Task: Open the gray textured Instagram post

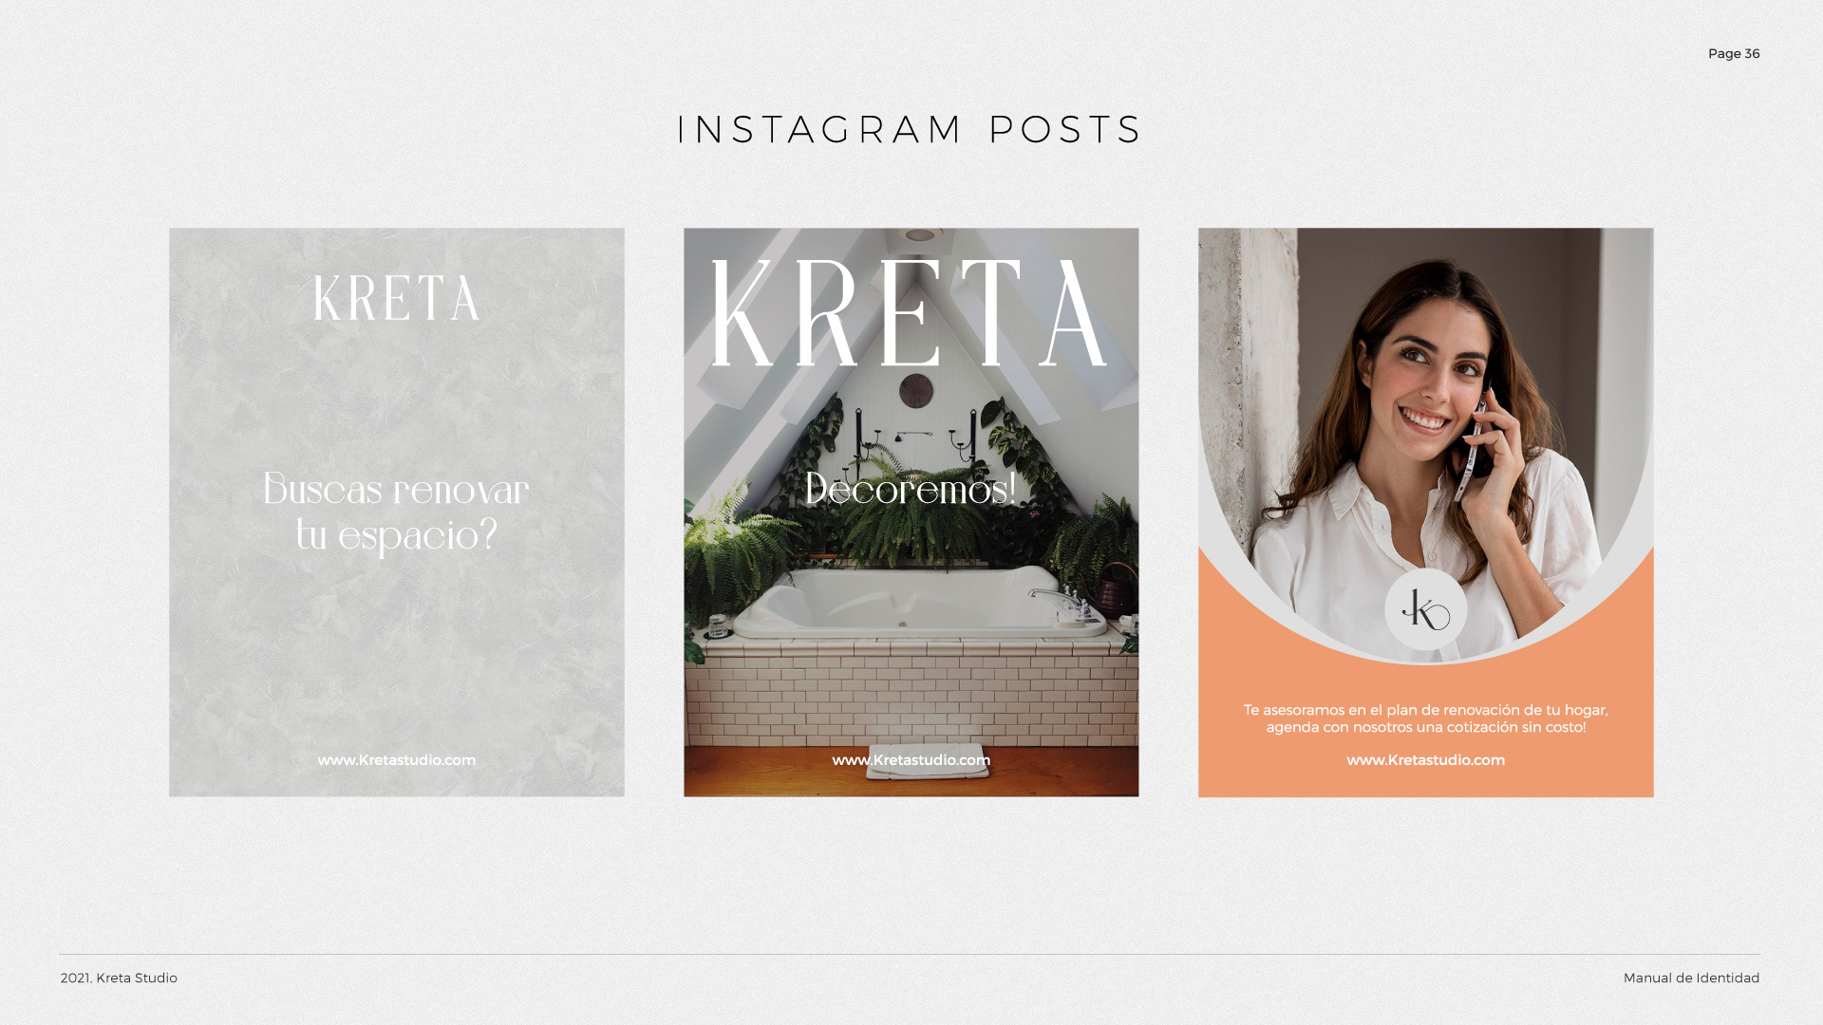Action: pos(397,512)
